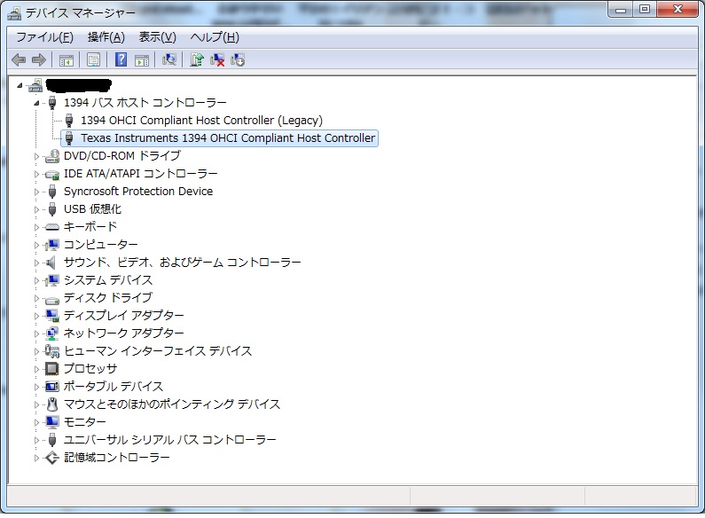The height and width of the screenshot is (518, 705).
Task: Expand サウンド、ビデオ、およびゲーム コントローラー category
Action: pyautogui.click(x=36, y=263)
